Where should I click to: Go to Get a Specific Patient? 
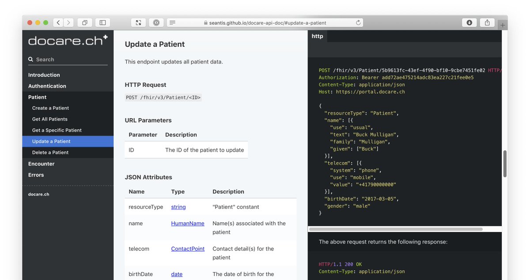click(x=57, y=130)
